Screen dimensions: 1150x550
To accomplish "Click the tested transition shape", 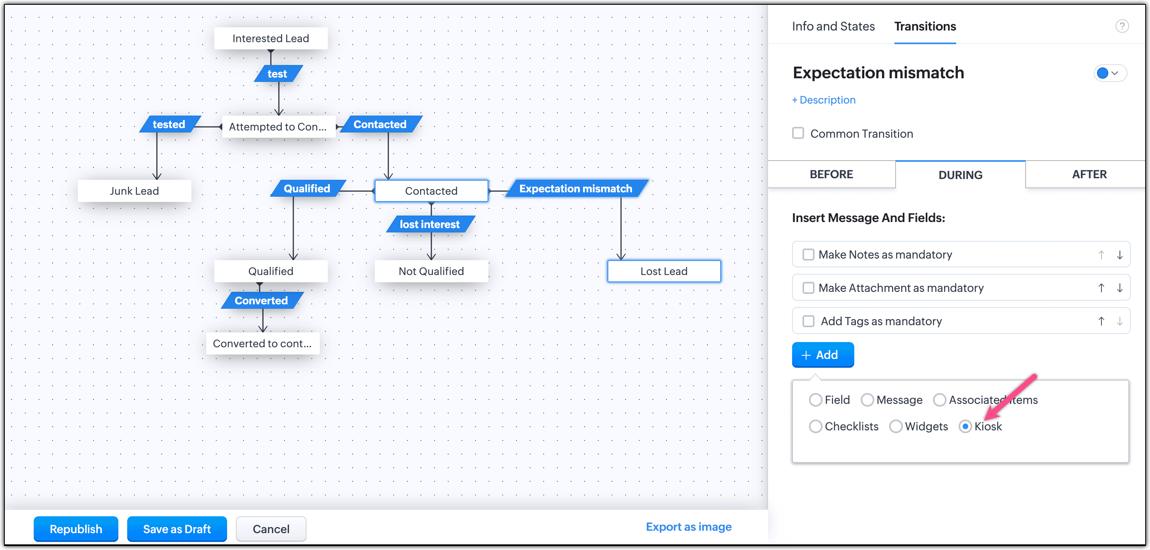I will 169,124.
